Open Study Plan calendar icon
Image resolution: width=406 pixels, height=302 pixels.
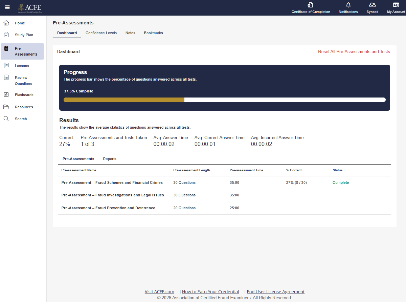pos(6,35)
